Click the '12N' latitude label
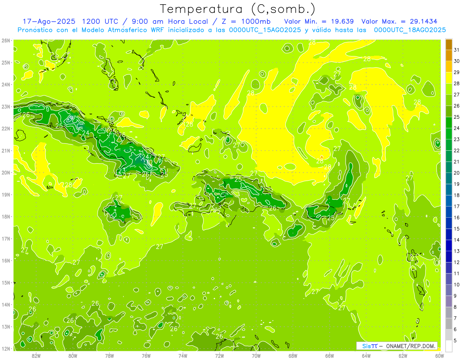 [6, 349]
